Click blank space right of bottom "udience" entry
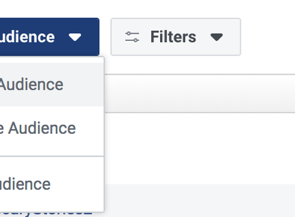Screen dimensions: 295x217 pyautogui.click(x=77, y=184)
